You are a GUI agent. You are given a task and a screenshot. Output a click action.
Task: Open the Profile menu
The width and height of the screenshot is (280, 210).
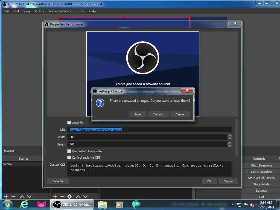pos(39,11)
